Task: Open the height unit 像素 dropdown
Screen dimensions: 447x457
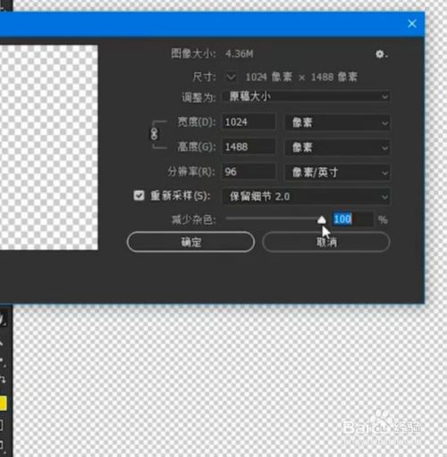Action: [x=338, y=147]
